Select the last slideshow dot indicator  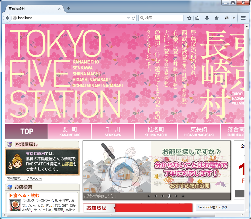[x=183, y=196]
